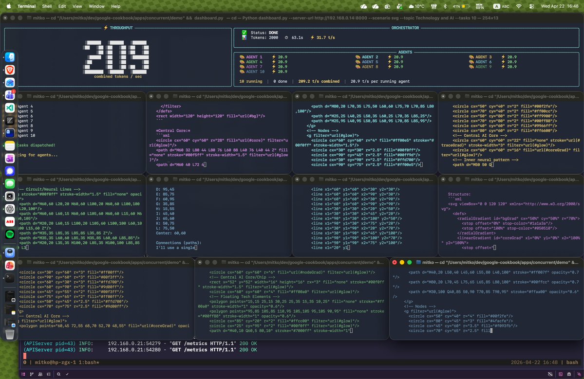Open the Messages app in the dock

pyautogui.click(x=10, y=184)
